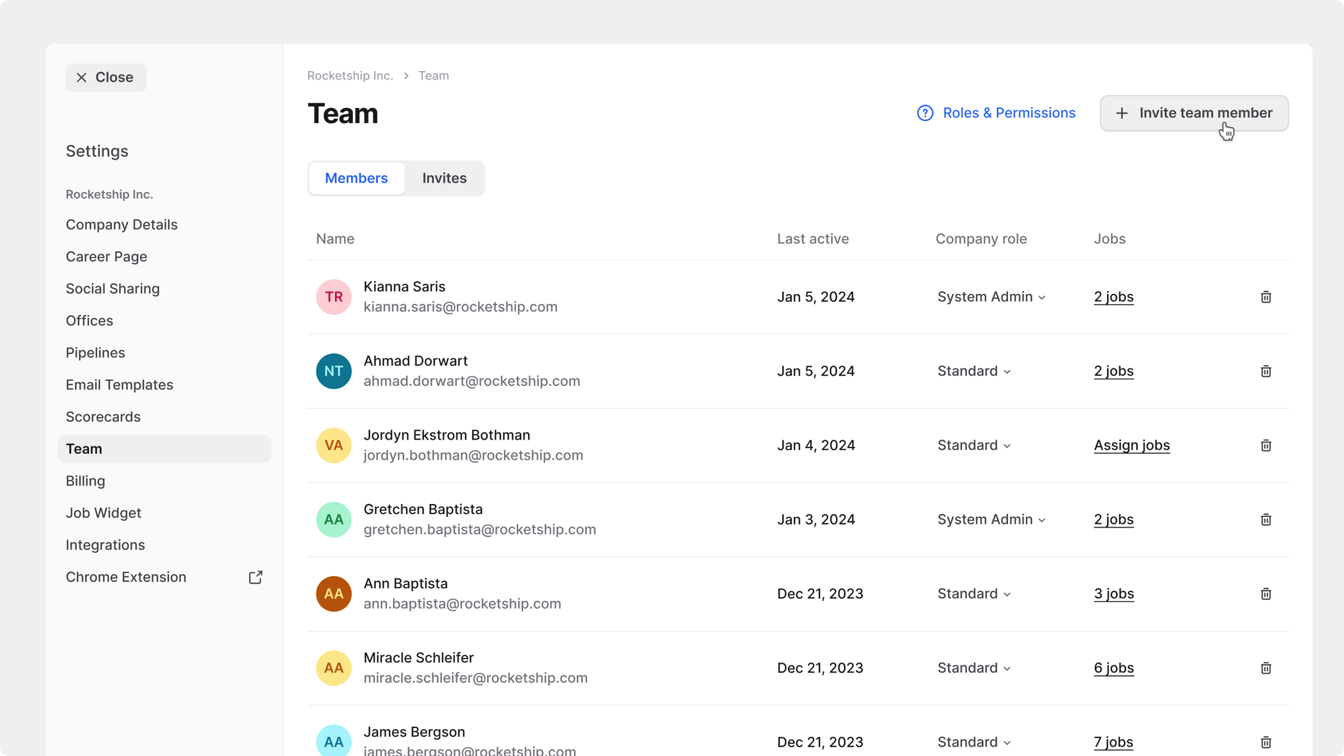Go to Email Templates settings
Viewport: 1344px width, 756px height.
119,384
